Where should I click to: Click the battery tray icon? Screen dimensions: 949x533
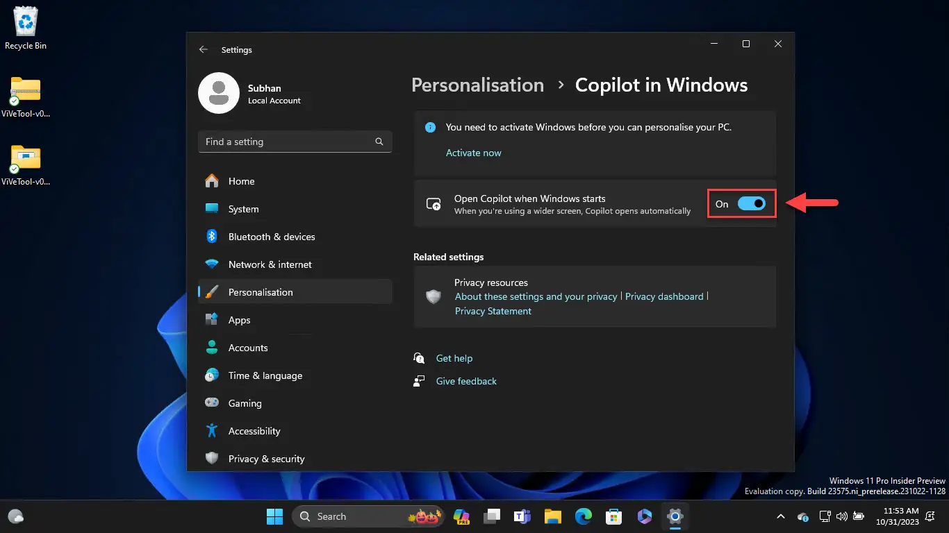(859, 516)
